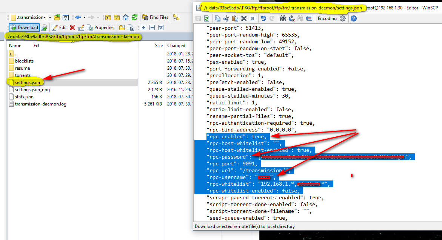442x240 pixels.
Task: Go to the parent directory icon
Action: 108,17
